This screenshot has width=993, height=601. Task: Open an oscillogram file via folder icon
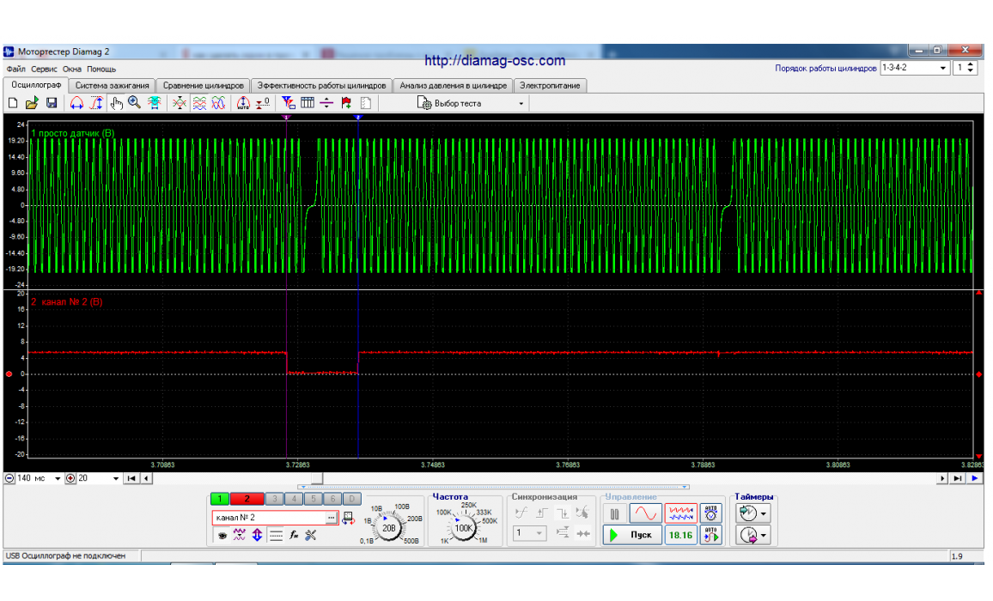click(x=32, y=102)
